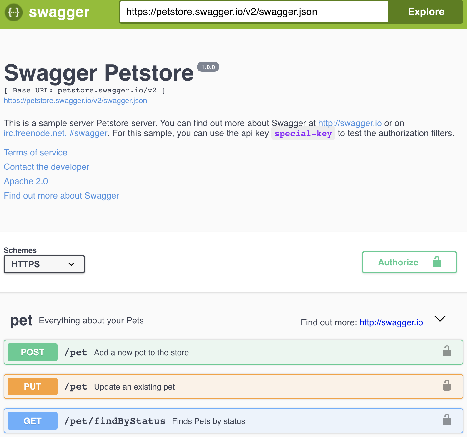
Task: Click the lock on GET /pet/findByStatus
Action: [x=447, y=420]
